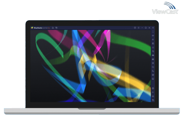Open the help question-mark icon

[135, 28]
